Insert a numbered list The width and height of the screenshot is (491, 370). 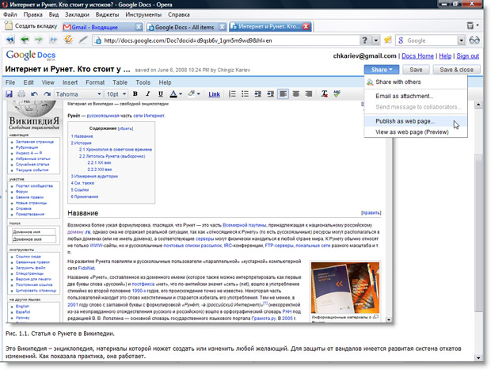coord(232,93)
